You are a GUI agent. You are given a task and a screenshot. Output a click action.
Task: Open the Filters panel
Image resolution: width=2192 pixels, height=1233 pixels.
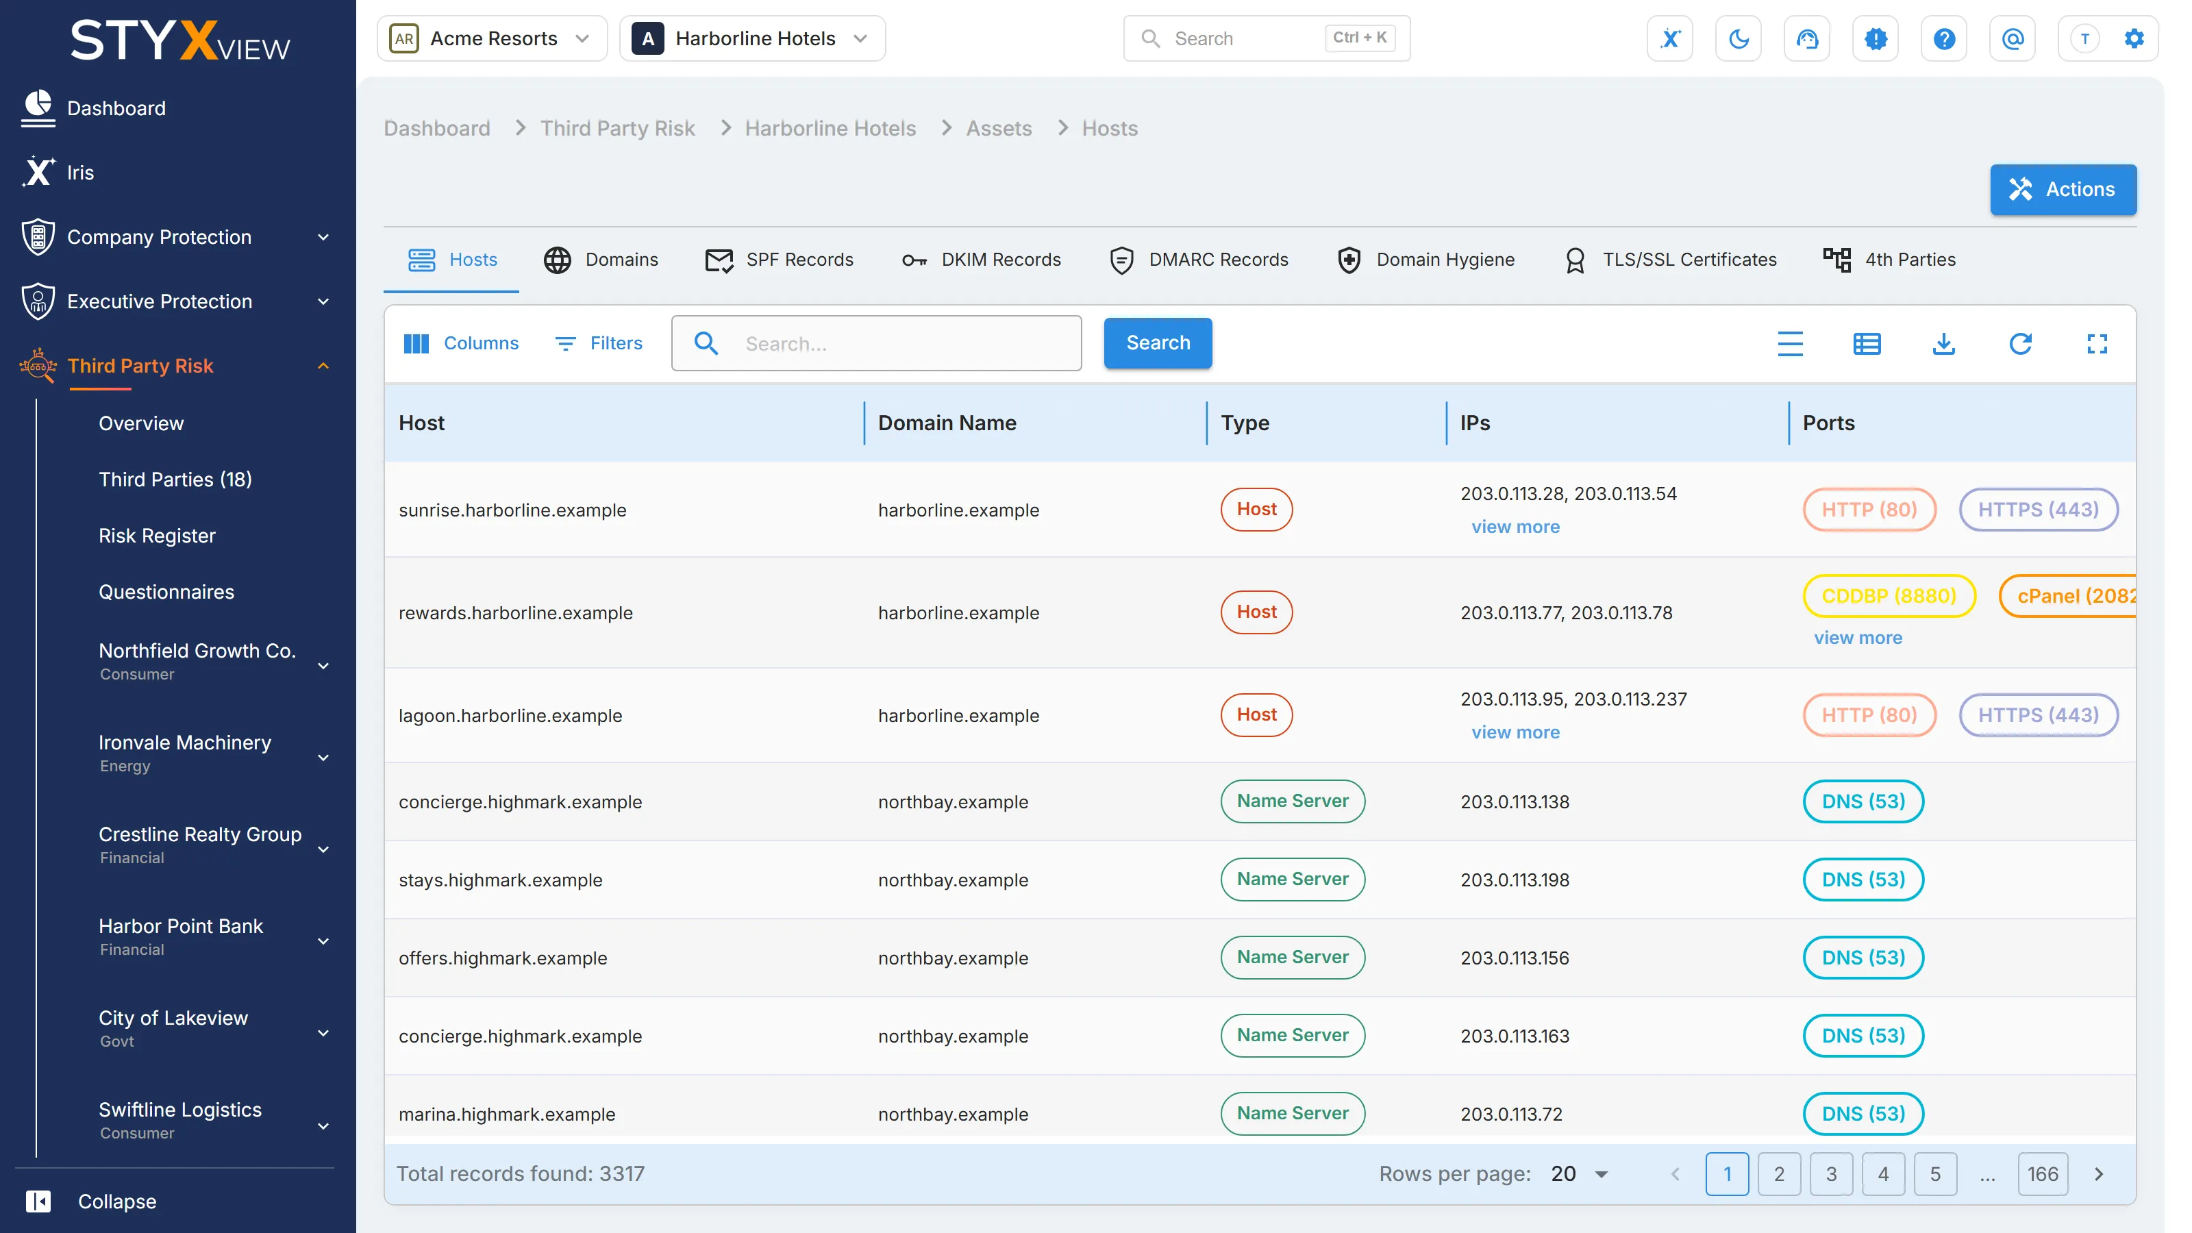(x=599, y=343)
